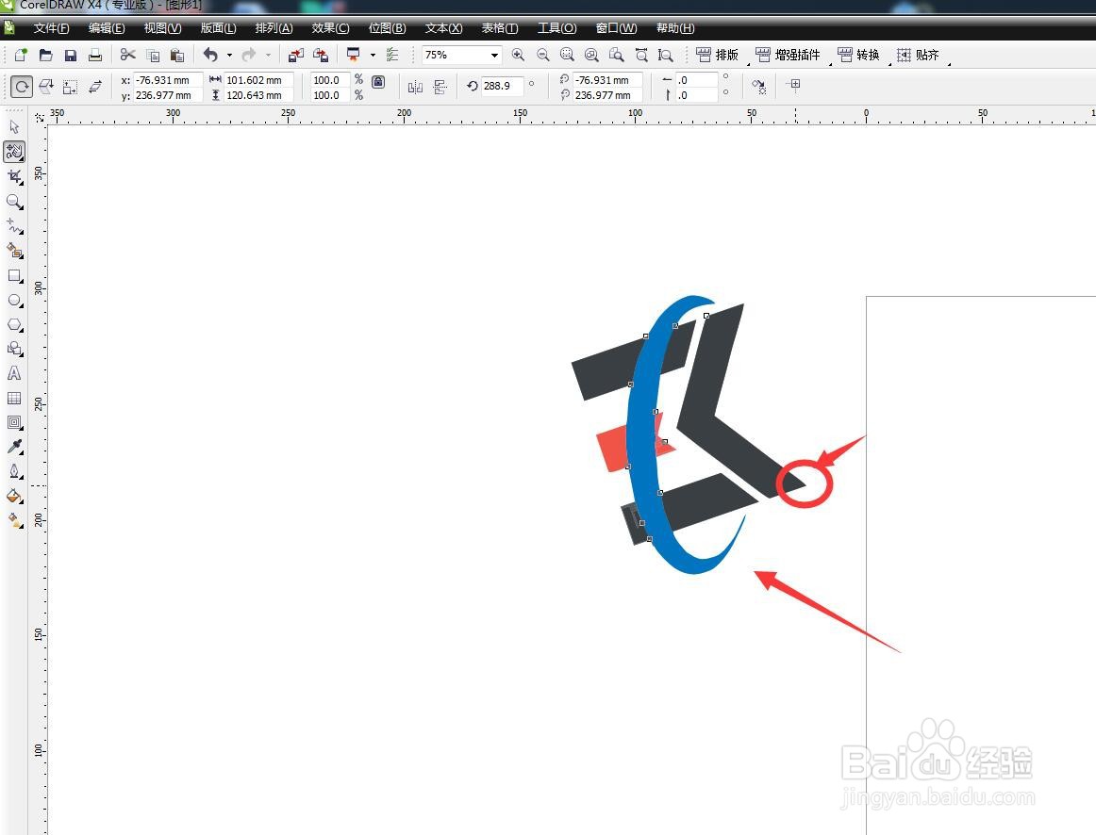1096x835 pixels.
Task: Open the 位图(B) menu
Action: [388, 28]
